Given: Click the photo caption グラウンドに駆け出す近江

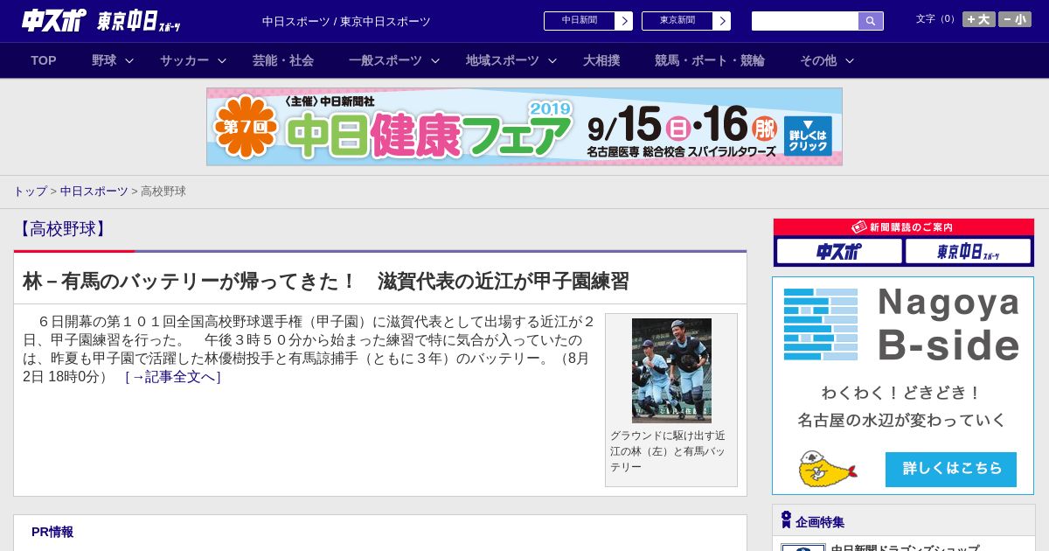Looking at the screenshot, I should coord(668,451).
